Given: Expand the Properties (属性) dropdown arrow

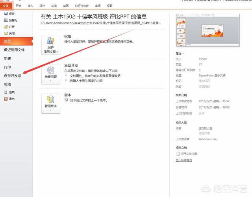Looking at the screenshot, I should (183, 53).
